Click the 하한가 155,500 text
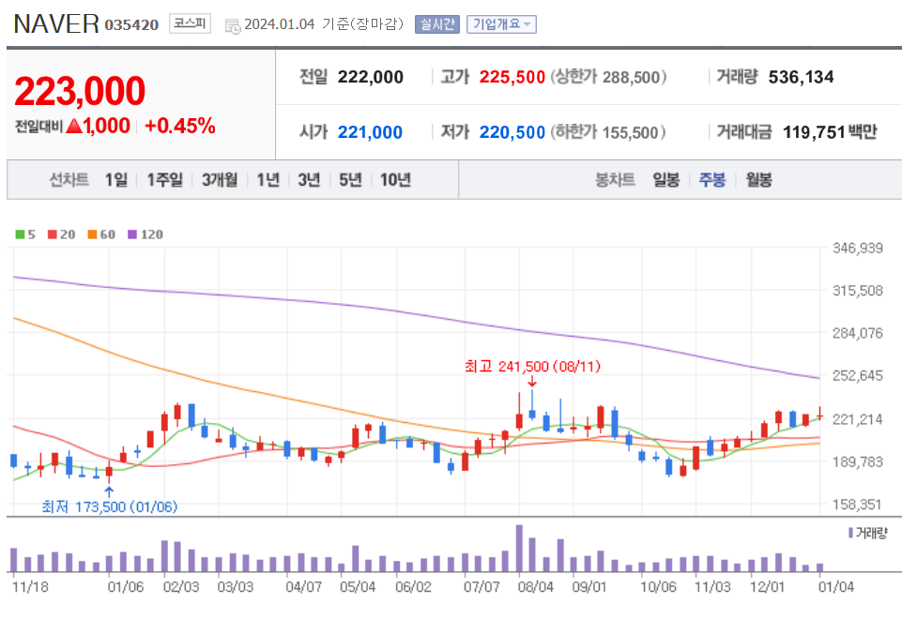The image size is (902, 619). click(608, 132)
